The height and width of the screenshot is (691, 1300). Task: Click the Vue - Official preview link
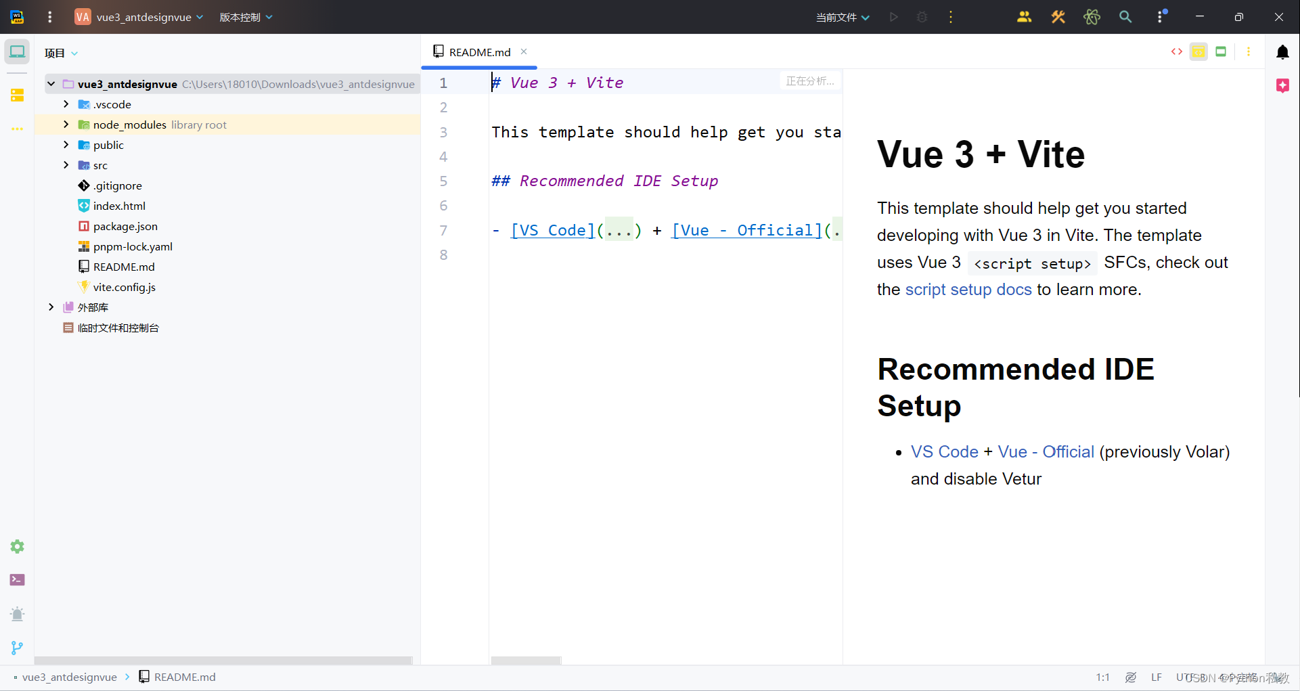coord(1046,451)
